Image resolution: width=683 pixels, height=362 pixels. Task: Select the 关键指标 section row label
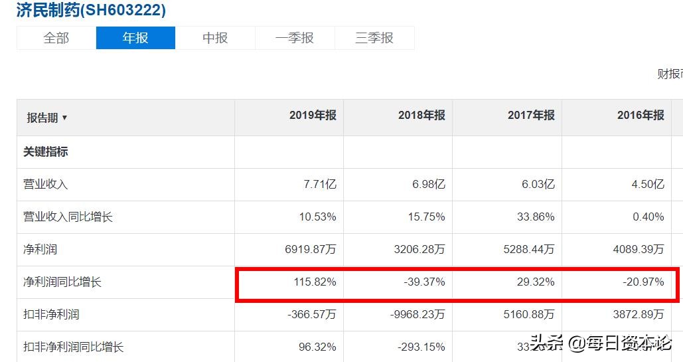pyautogui.click(x=46, y=152)
